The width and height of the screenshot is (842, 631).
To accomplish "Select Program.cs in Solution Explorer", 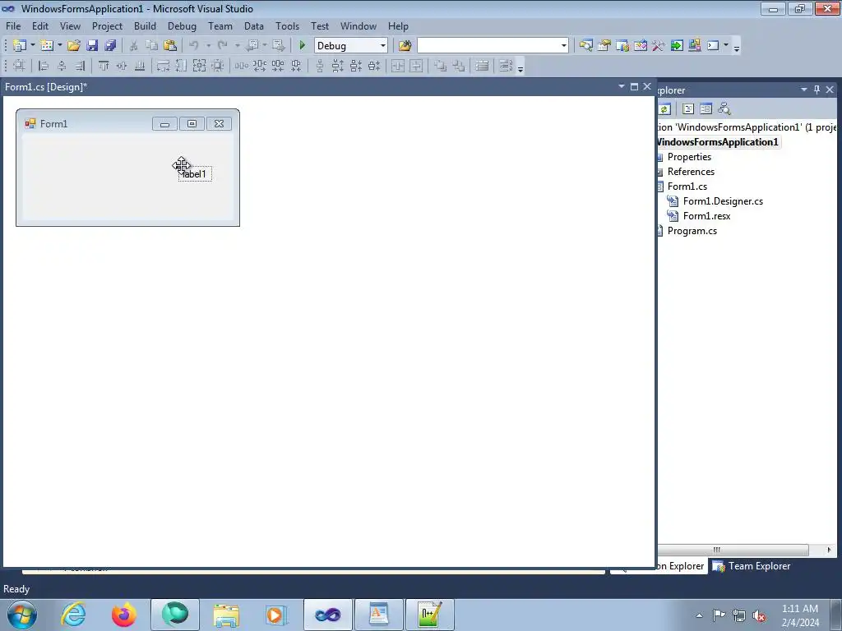I will tap(692, 231).
